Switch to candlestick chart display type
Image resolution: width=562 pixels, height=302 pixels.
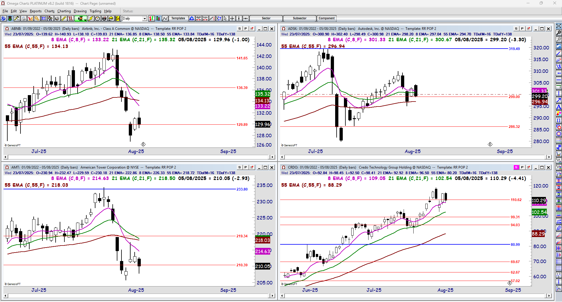[x=158, y=18]
